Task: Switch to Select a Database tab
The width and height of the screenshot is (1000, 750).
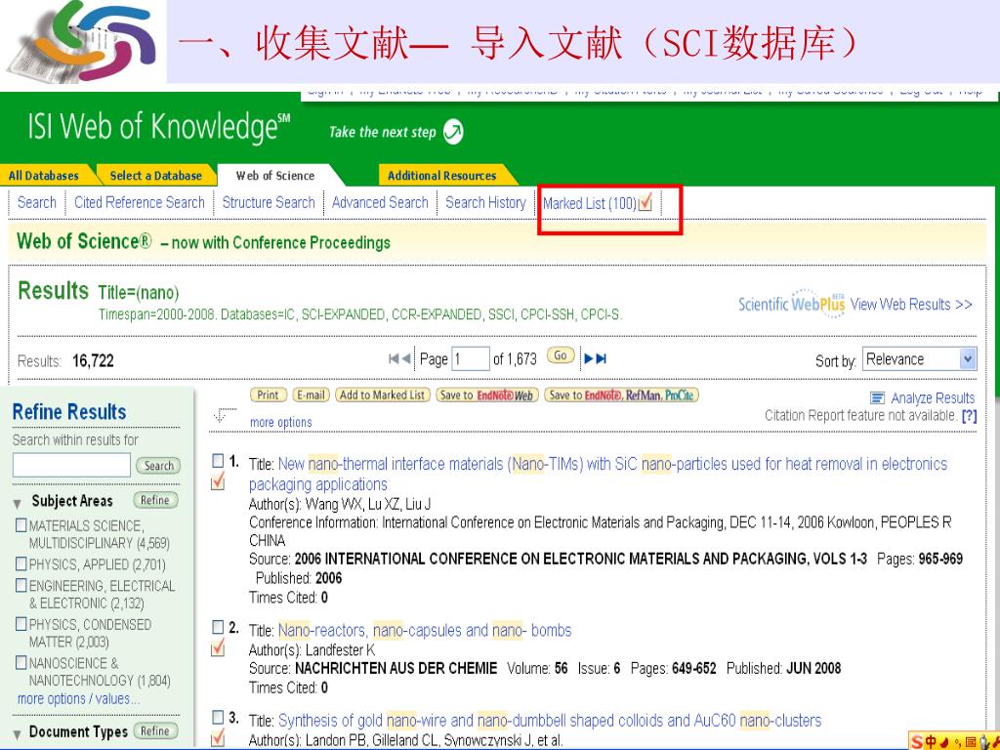Action: pos(155,176)
